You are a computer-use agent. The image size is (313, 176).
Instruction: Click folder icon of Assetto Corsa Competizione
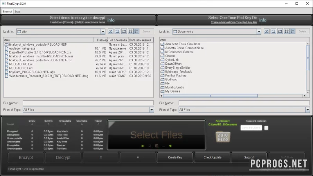pos(162,48)
